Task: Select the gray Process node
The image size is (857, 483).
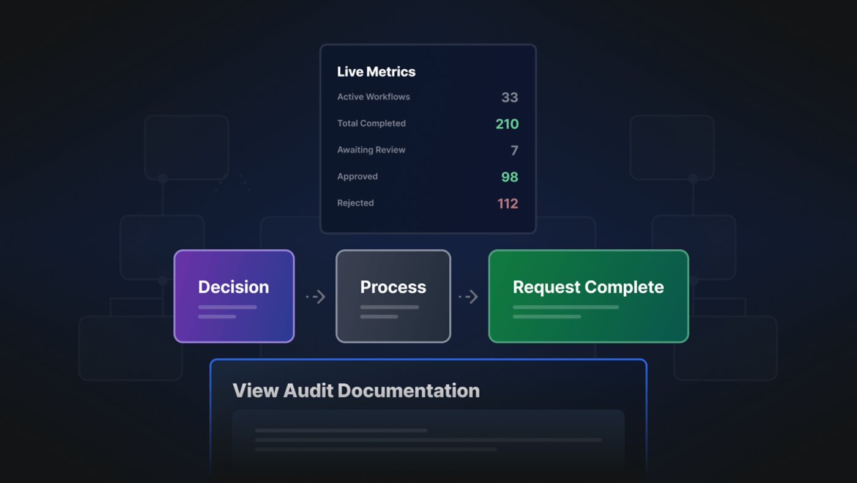Action: (393, 296)
